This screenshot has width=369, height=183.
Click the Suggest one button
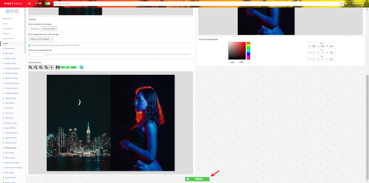point(358,4)
